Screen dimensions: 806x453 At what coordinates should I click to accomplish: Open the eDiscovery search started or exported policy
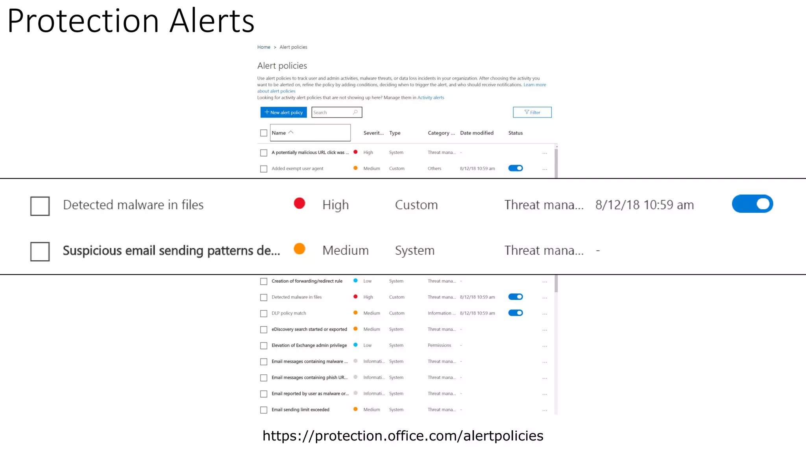point(309,330)
